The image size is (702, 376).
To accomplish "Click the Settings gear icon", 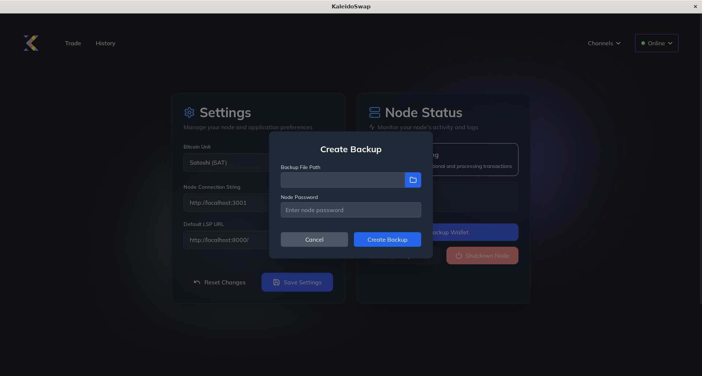I will 189,112.
